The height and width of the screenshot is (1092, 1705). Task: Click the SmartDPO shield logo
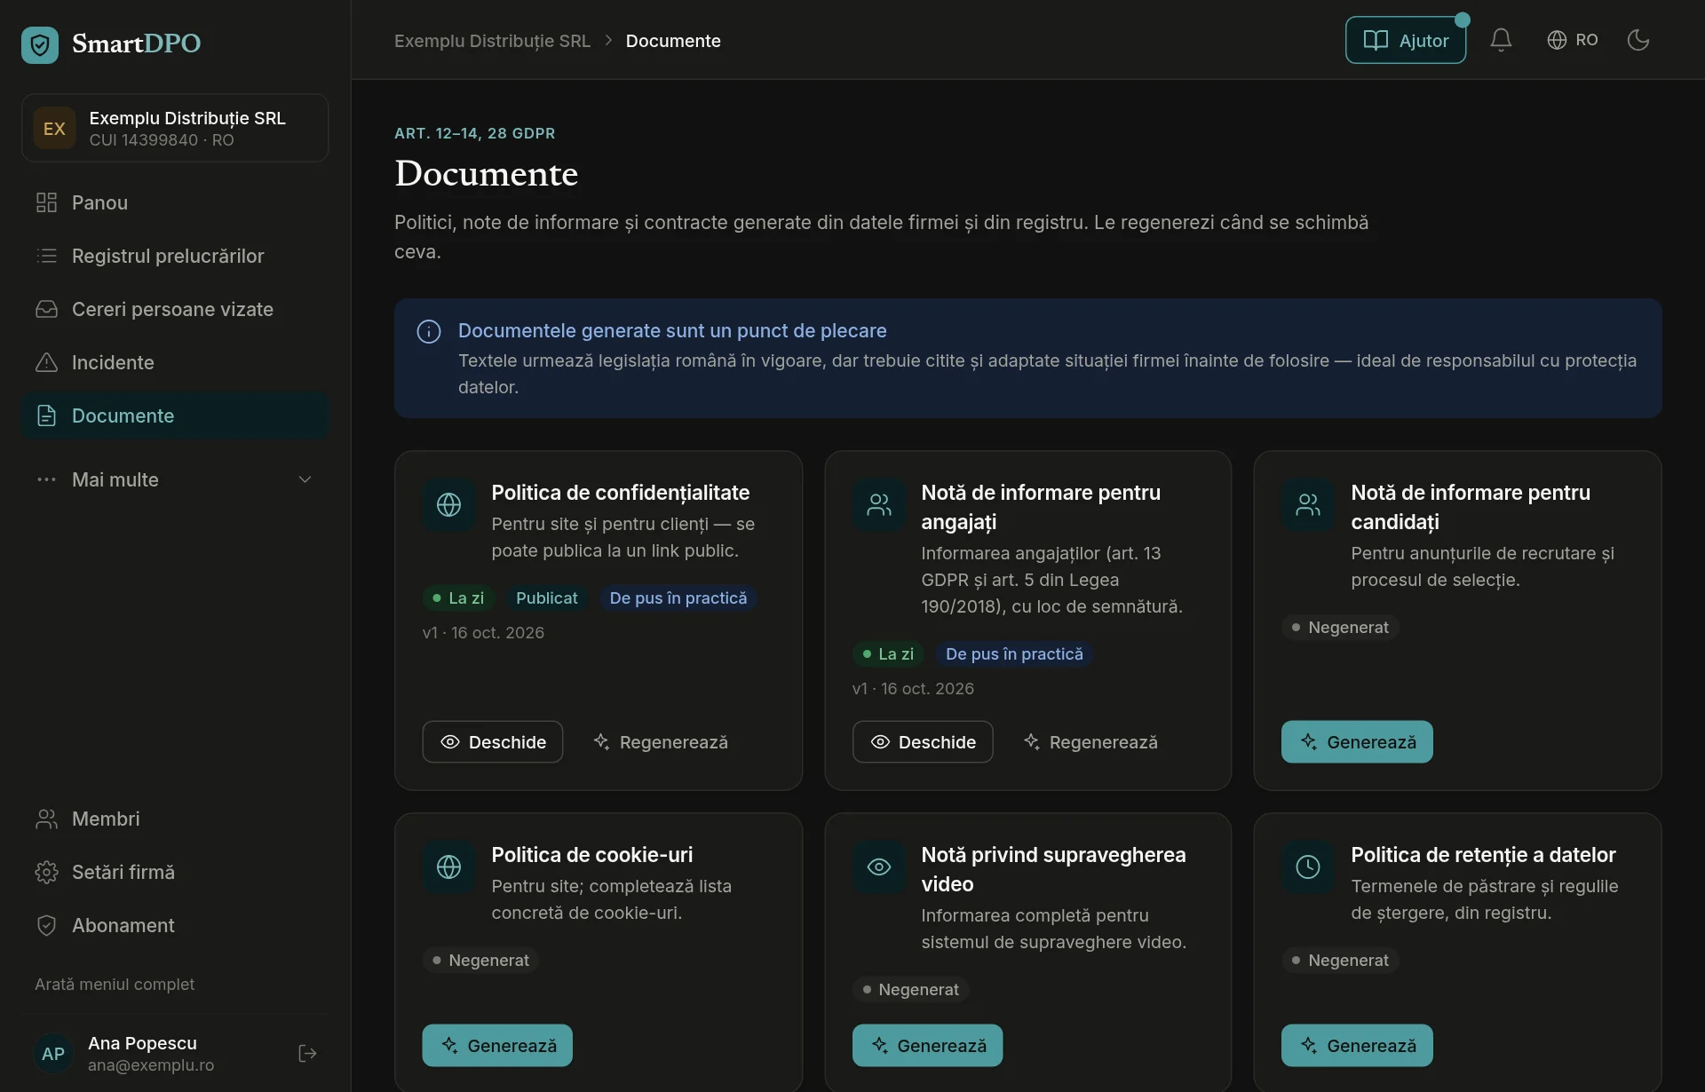[40, 44]
